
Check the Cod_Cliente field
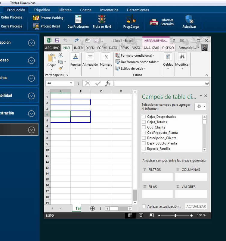[x=144, y=127]
